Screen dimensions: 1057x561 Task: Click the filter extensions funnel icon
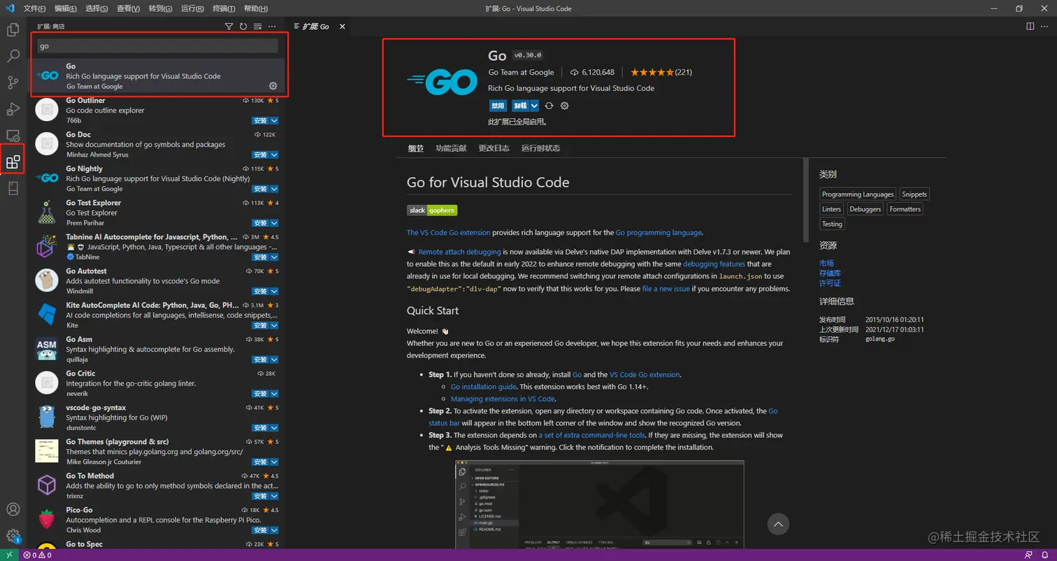[229, 27]
